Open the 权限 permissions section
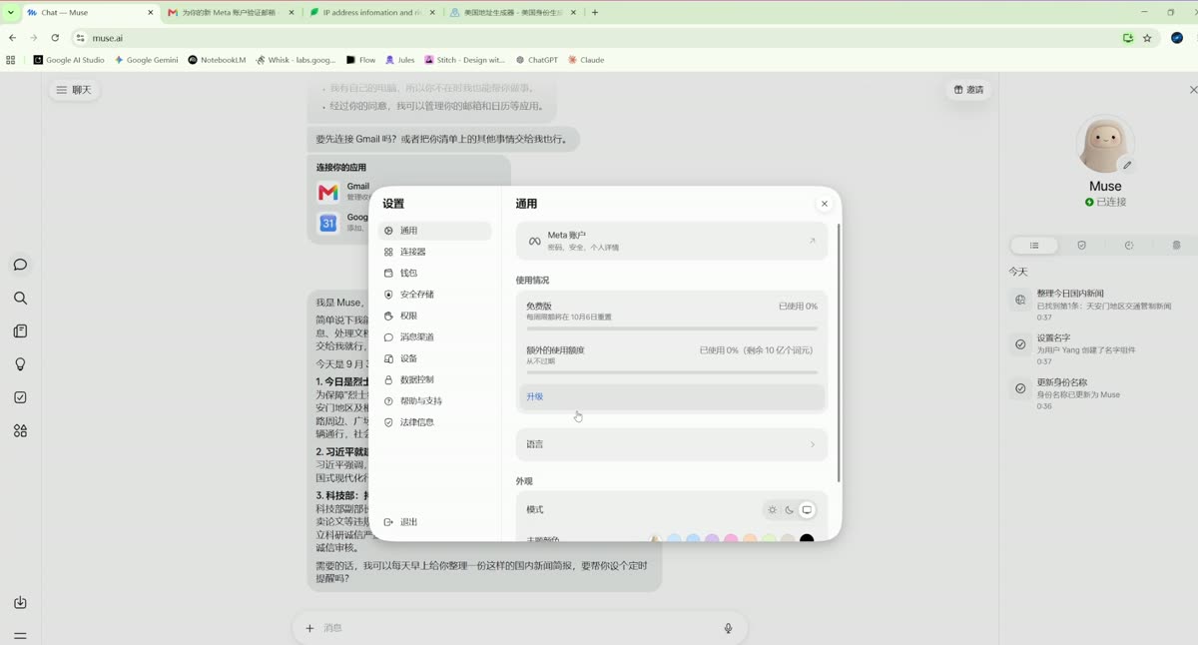Viewport: 1198px width, 645px height. pos(434,316)
